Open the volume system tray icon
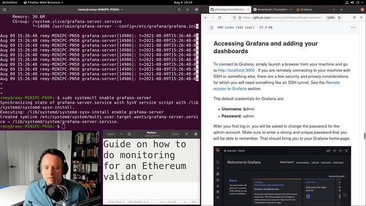The height and width of the screenshot is (206, 366). 352,2
